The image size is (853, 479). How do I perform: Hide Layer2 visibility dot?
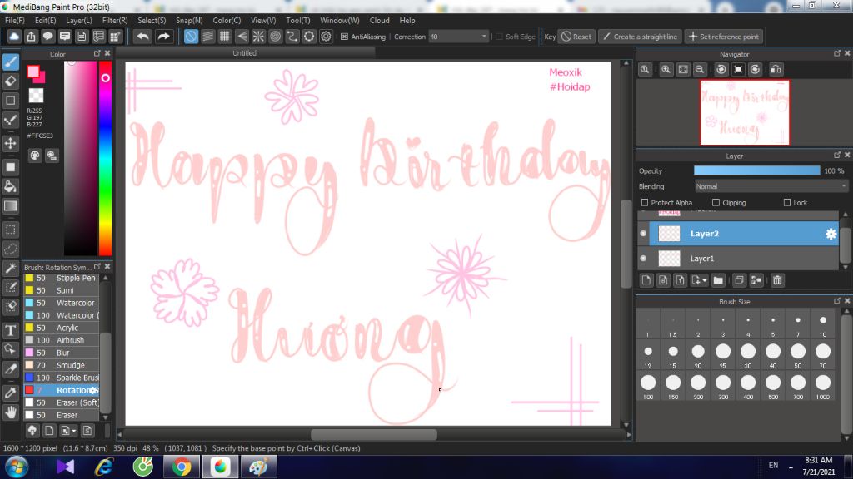[x=644, y=234]
